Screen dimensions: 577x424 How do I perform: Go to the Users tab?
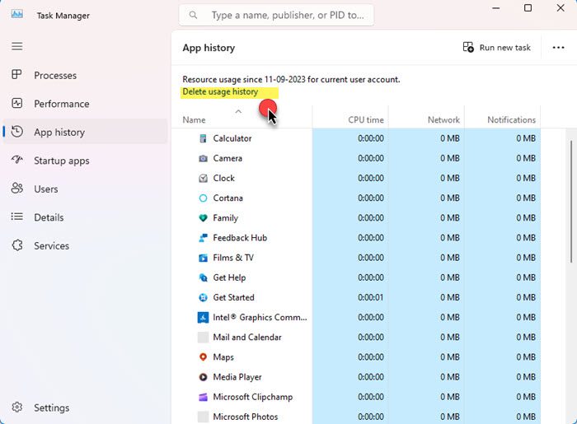pos(86,189)
